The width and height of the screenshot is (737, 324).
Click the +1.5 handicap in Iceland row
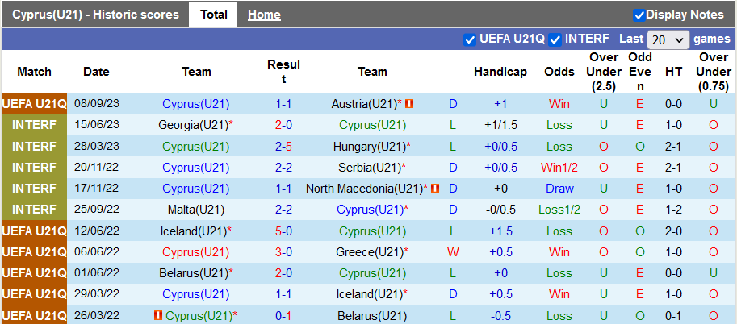pos(500,231)
